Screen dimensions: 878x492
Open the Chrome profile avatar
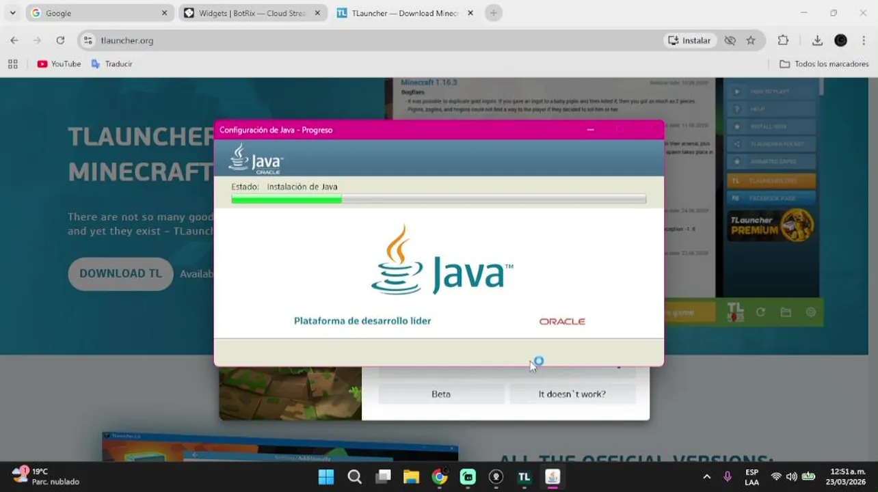(x=841, y=40)
